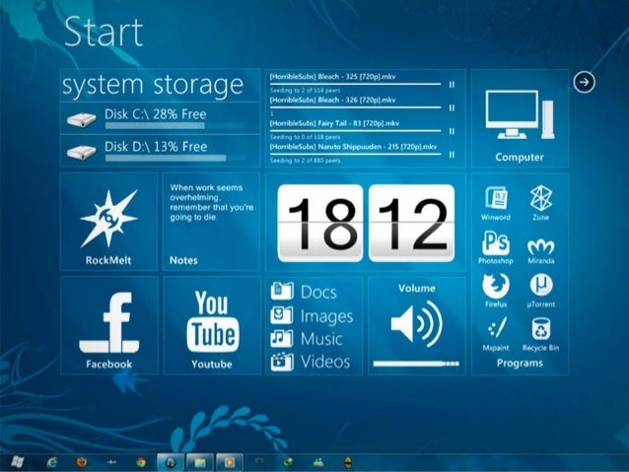Select '[HorribleSubs] Bleach - 325 [720p].mkv'

tap(332, 77)
